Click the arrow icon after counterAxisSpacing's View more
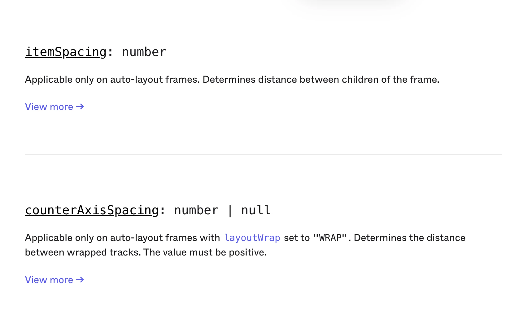Screen dimensions: 519x319 (80, 280)
